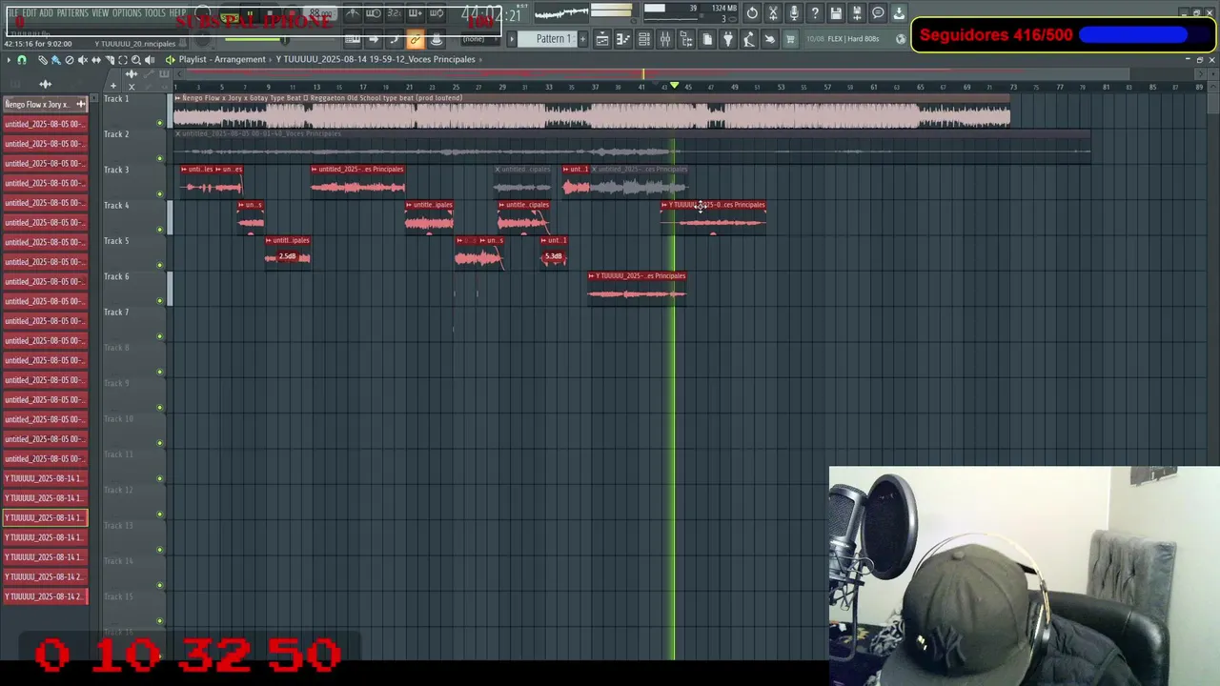Viewport: 1220px width, 686px height.
Task: Open help question mark icon
Action: point(815,12)
